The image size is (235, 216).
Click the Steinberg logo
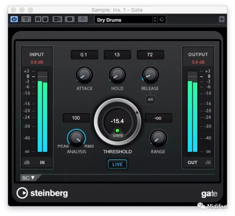click(42, 193)
